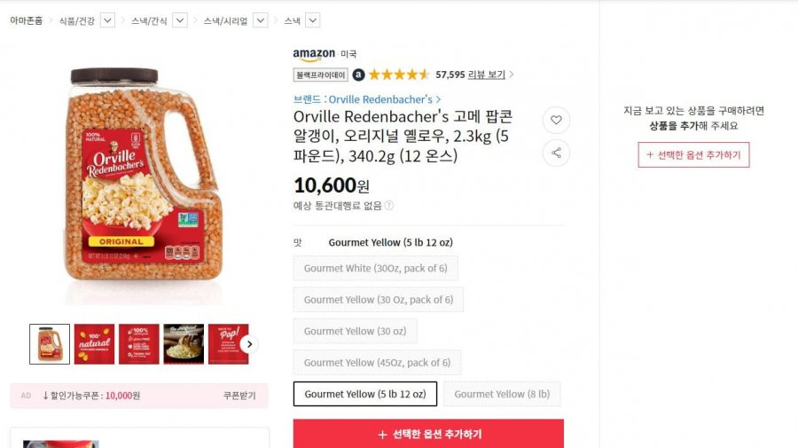Select Gourmet Yellow (8 lb) option

pyautogui.click(x=502, y=394)
